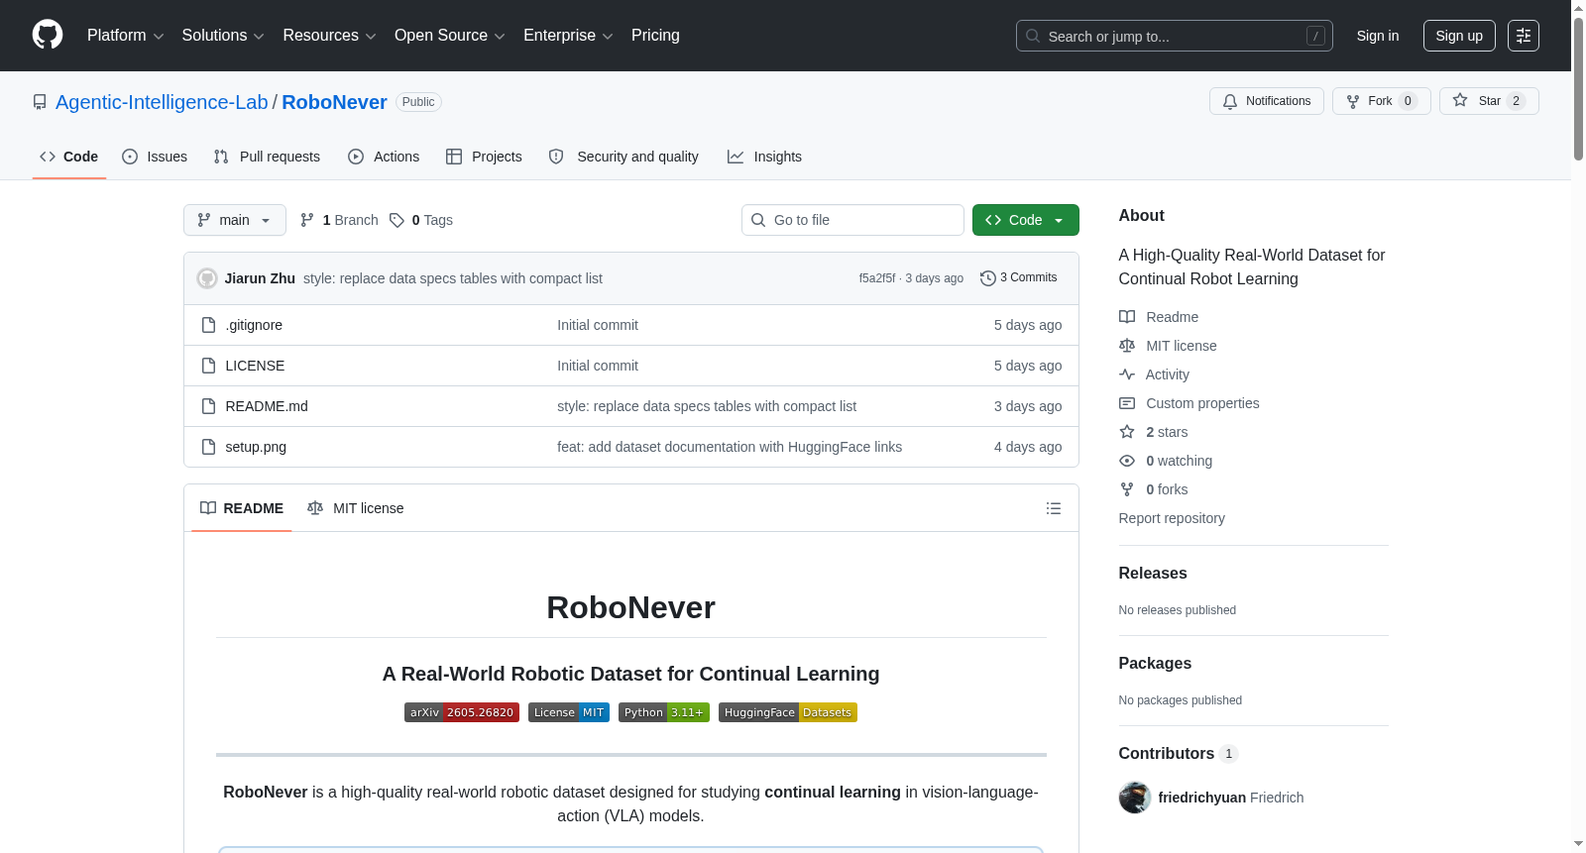Screen dimensions: 1586x853
Task: Focus the Search or jump to field
Action: 1175,36
